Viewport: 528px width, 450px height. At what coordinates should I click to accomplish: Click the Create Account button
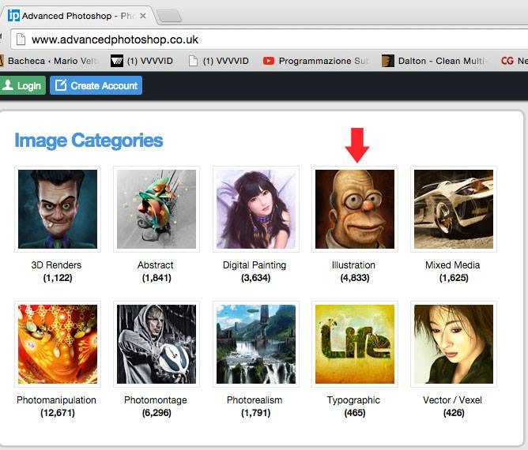96,85
